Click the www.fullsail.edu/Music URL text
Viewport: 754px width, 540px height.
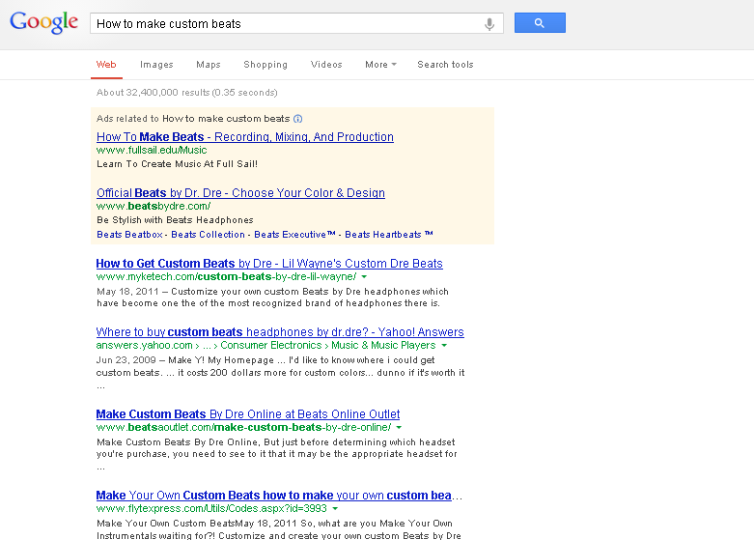(152, 150)
